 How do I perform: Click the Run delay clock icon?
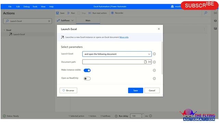point(116,116)
